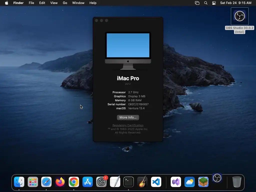256x192 pixels.
Task: Launch Terminal from the Dock
Action: pos(129,182)
